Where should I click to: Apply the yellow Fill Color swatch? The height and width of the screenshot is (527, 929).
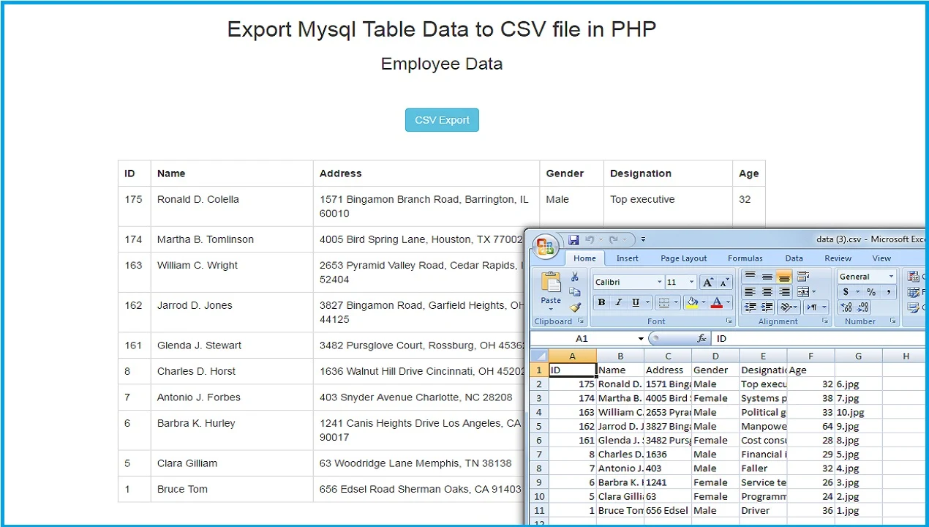(693, 302)
